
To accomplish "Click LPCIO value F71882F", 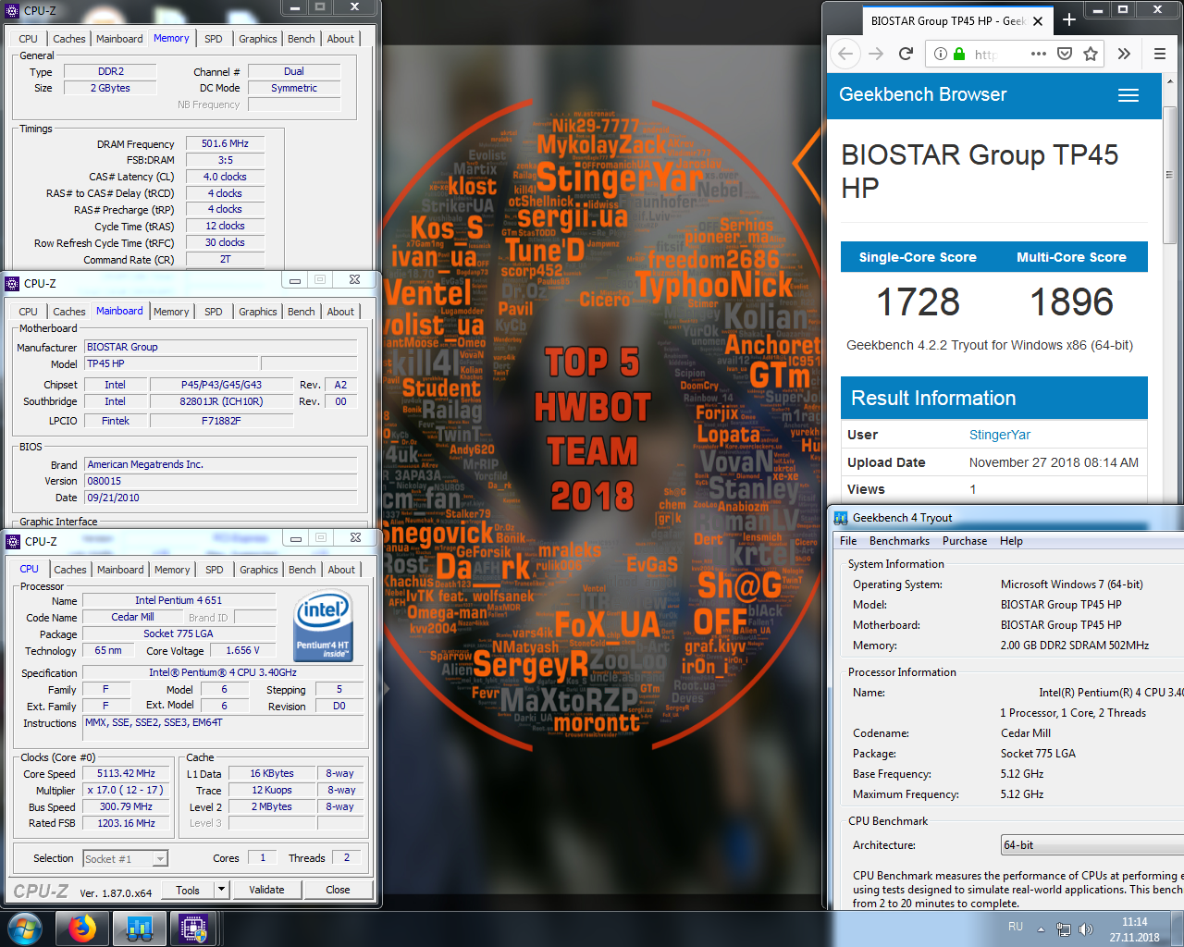I will 221,421.
